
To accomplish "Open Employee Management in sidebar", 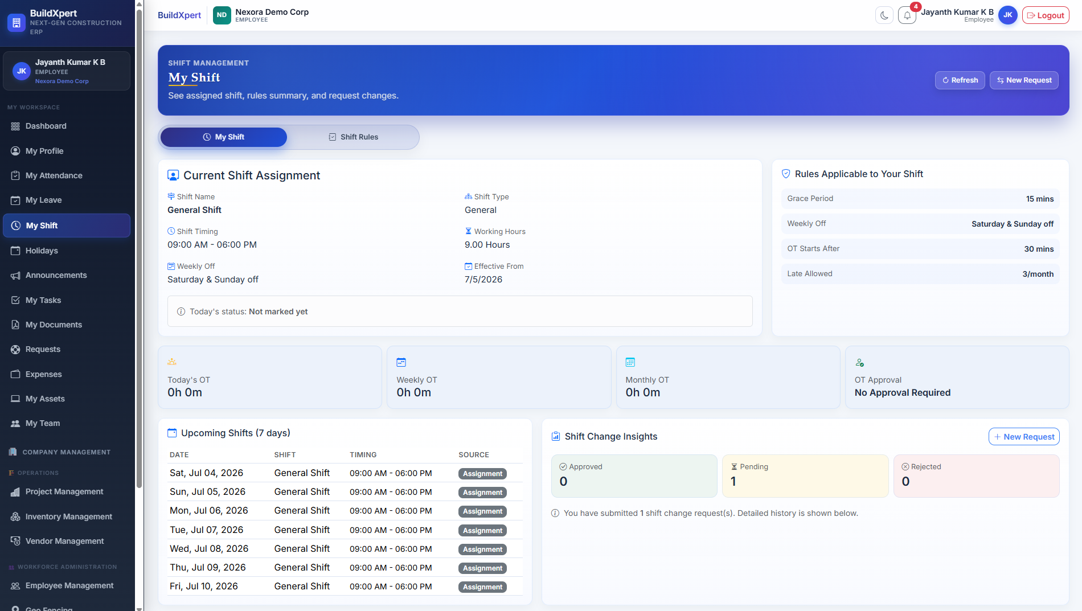I will coord(67,586).
